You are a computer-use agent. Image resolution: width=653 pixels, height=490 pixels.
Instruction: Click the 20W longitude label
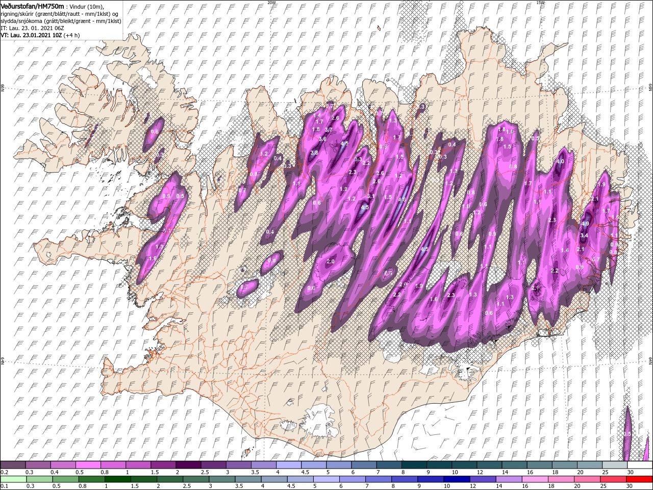[271, 3]
